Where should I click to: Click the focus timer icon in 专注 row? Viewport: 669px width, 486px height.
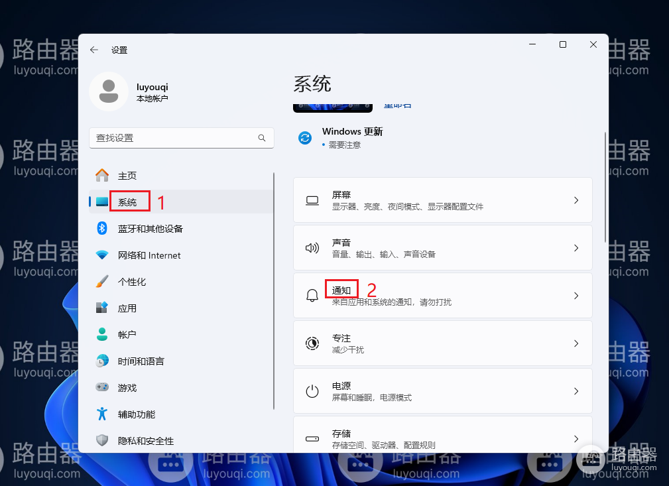point(312,343)
